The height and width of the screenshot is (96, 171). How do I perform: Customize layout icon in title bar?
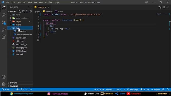[146, 2]
